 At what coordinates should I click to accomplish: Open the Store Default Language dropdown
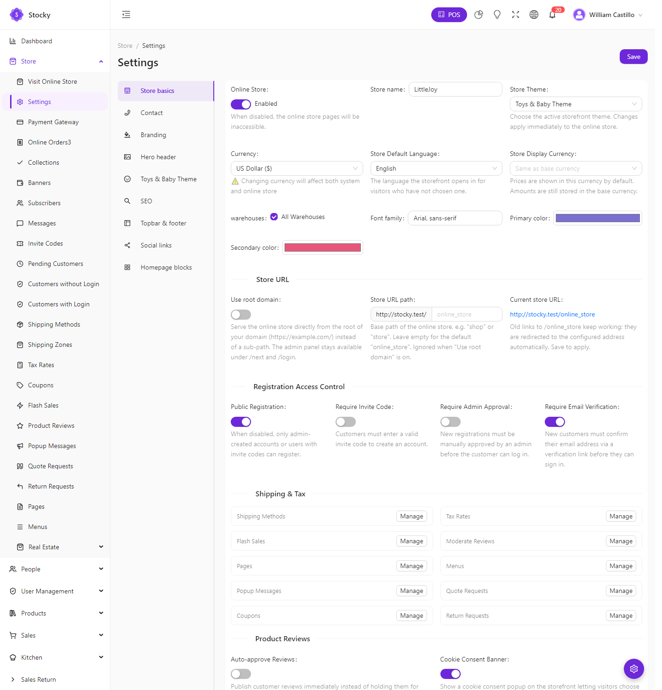coord(436,168)
